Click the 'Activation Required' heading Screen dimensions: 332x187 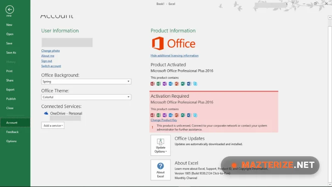click(170, 96)
